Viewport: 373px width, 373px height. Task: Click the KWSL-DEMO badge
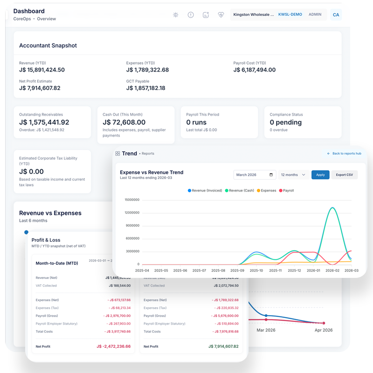point(290,14)
